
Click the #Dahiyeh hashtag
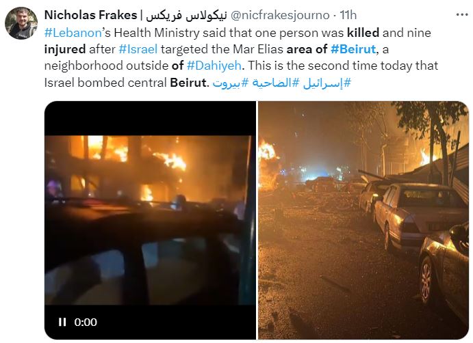tap(214, 66)
